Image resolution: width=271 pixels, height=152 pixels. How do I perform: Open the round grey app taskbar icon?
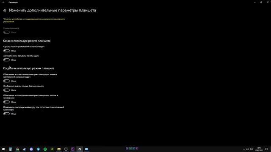pyautogui.click(x=66, y=149)
